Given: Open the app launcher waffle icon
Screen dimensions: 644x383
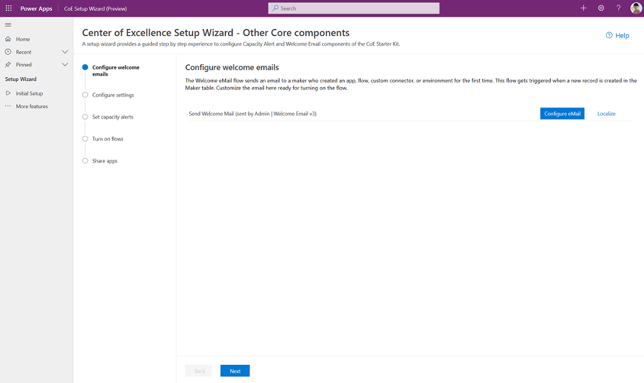Looking at the screenshot, I should tap(8, 8).
